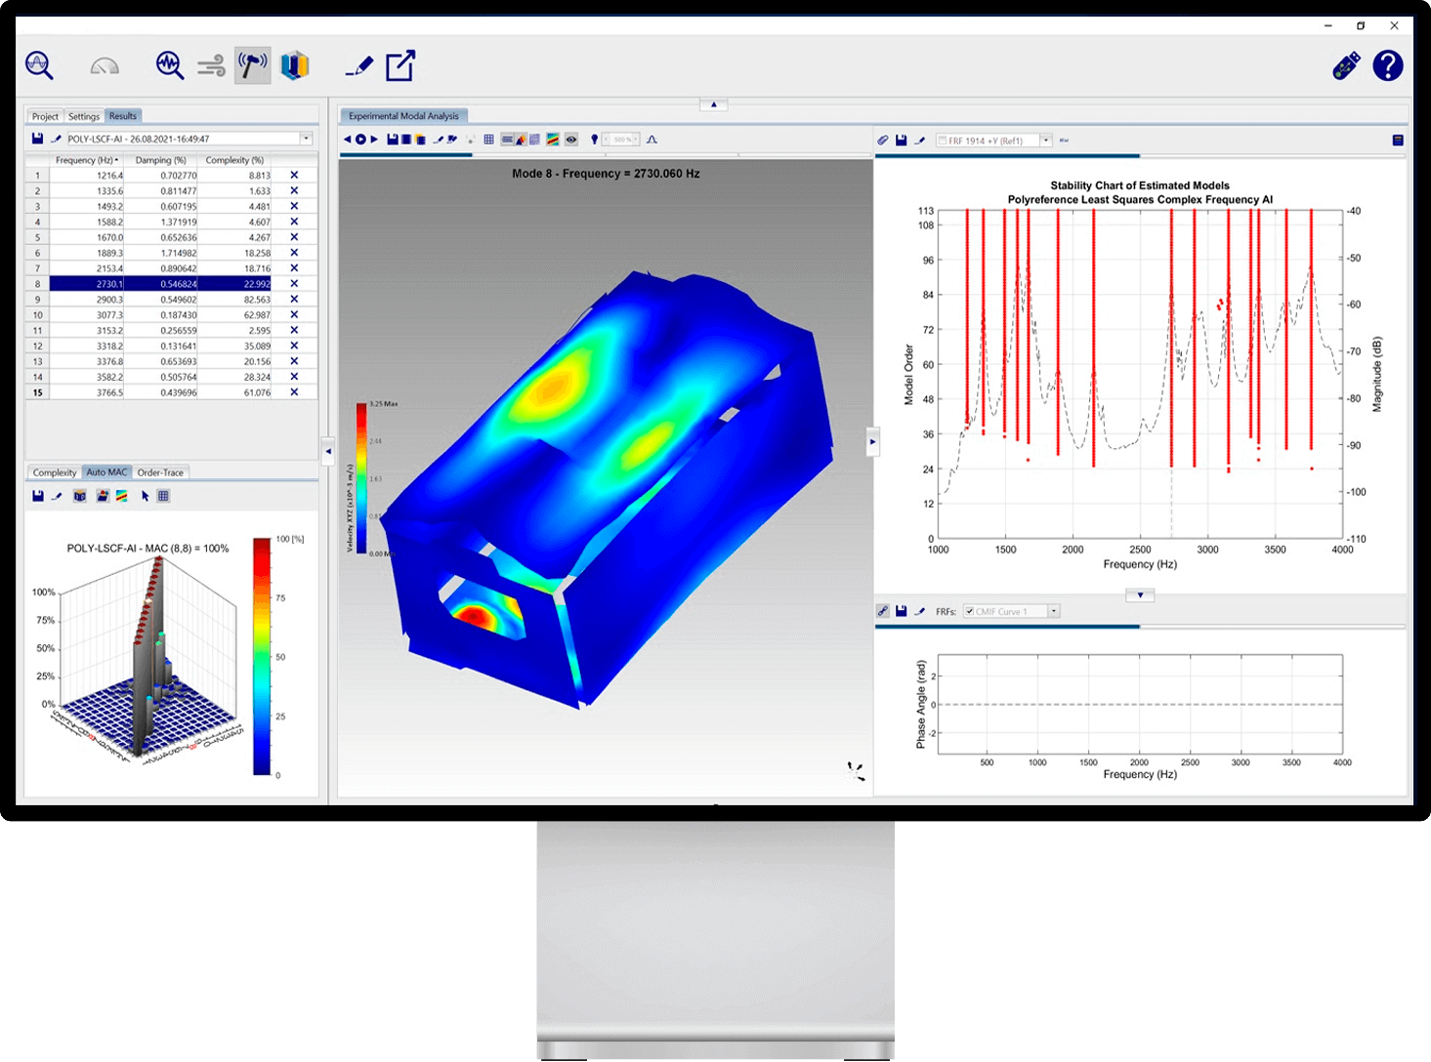Select mode row with frequency 2900.3
The width and height of the screenshot is (1431, 1062).
[172, 300]
